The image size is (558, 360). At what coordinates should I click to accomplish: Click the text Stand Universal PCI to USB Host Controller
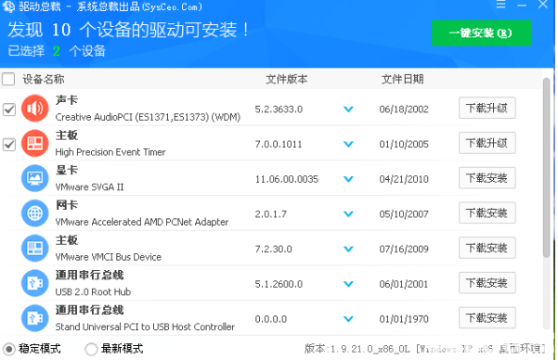145,327
